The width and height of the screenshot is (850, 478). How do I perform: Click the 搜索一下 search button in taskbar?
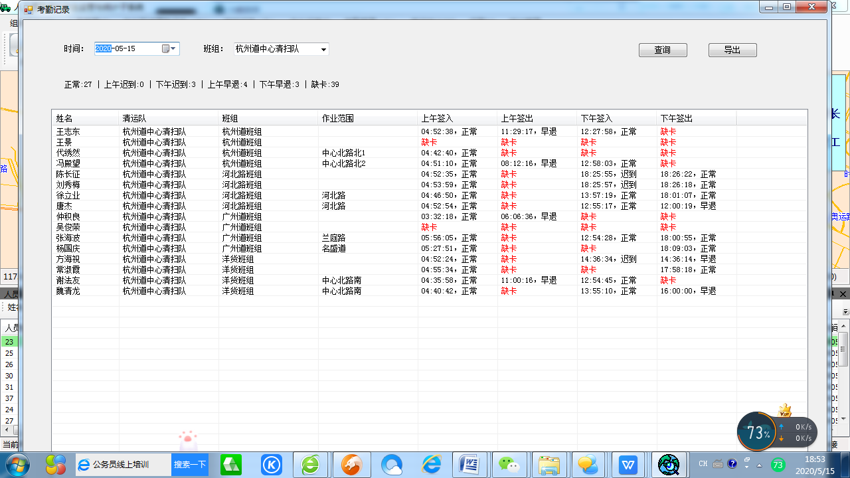(x=190, y=465)
